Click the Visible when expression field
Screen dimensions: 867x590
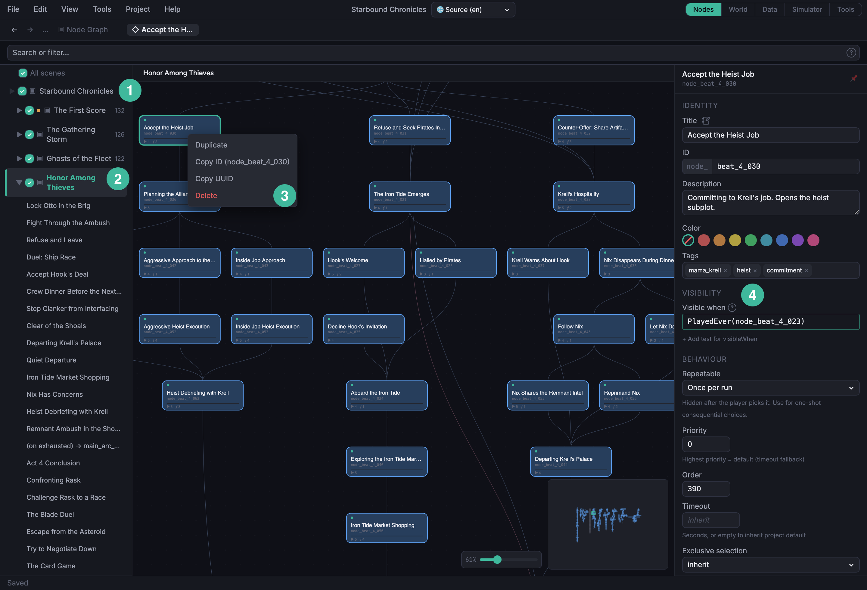coord(770,321)
